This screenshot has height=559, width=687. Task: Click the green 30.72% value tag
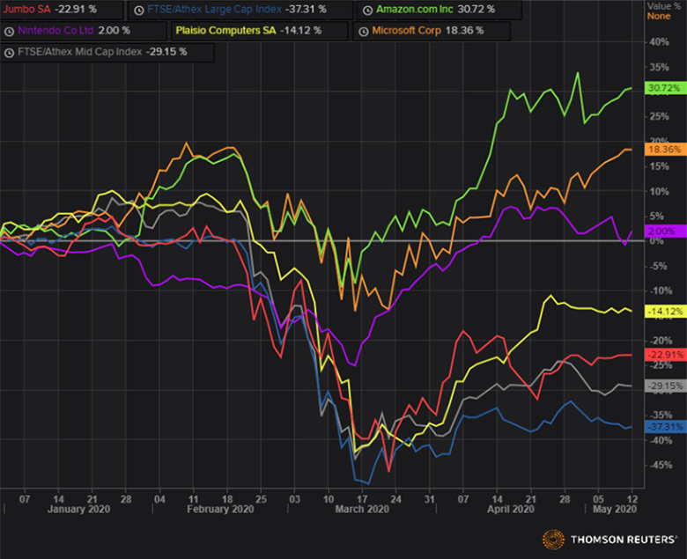[x=665, y=88]
